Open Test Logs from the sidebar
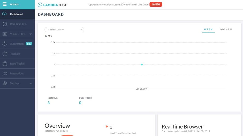The height and width of the screenshot is (136, 243). pos(17,54)
